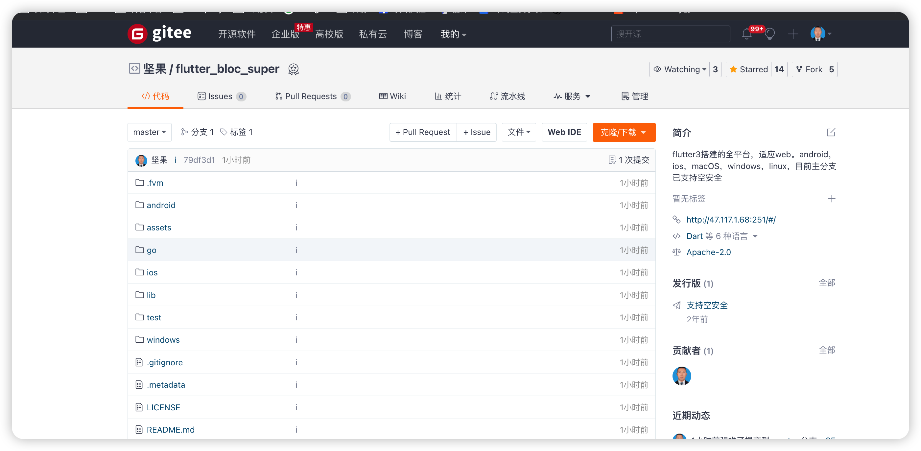Click the .fvm folder icon
Image resolution: width=921 pixels, height=451 pixels.
click(139, 183)
